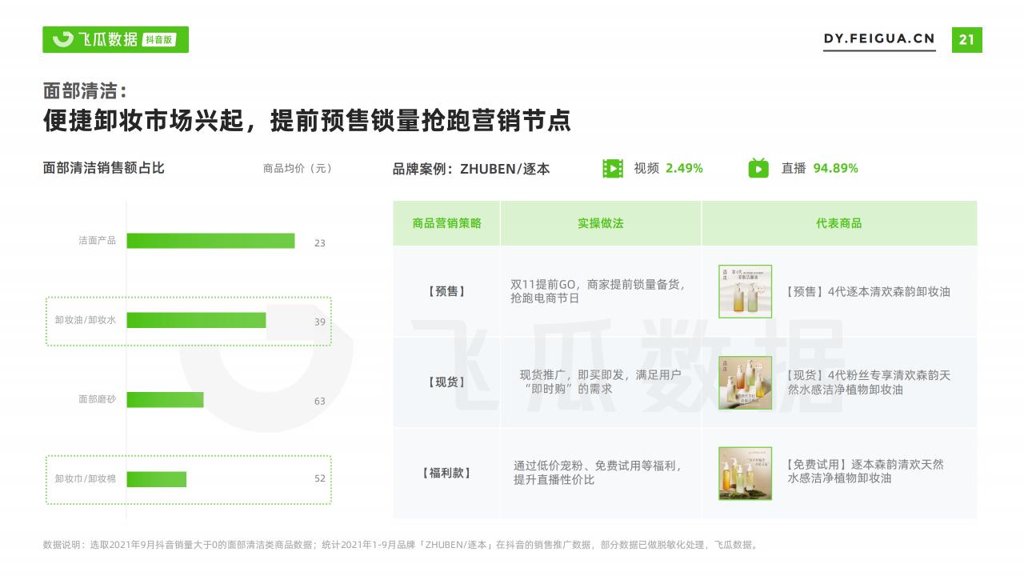
Task: Click the 飞瓜数据 抖音版 logo badge
Action: 115,39
